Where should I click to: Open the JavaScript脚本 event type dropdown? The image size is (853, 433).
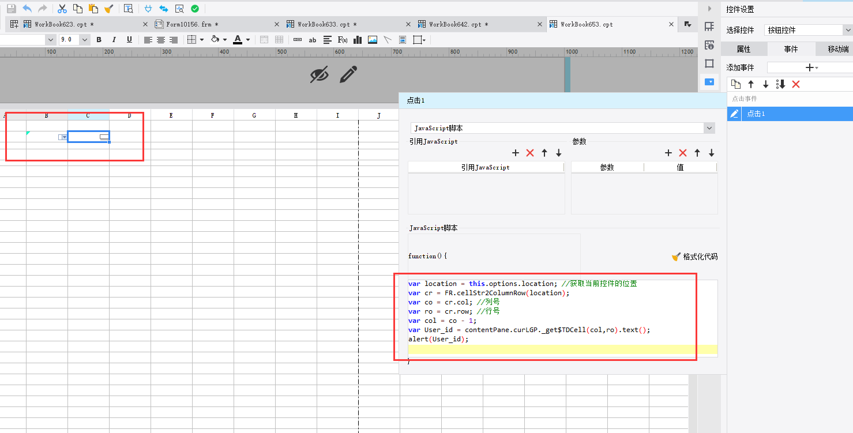(709, 128)
